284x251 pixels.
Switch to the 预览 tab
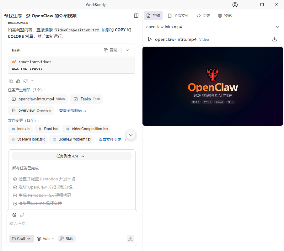click(x=225, y=16)
